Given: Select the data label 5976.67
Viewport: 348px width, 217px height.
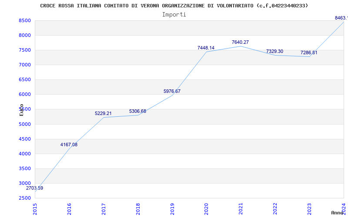Looking at the screenshot, I should pos(172,91).
